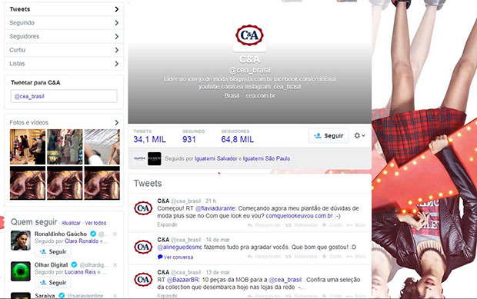The image size is (477, 299).
Task: Open the Iguatemi Salvador follower link
Action: coord(216,158)
